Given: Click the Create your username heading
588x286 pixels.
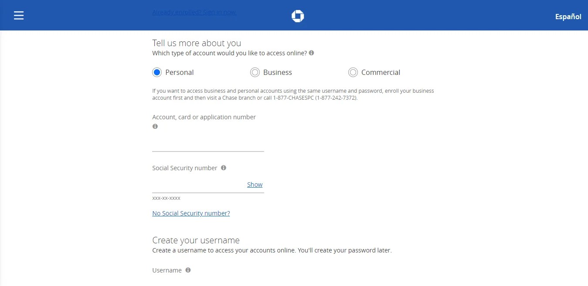Looking at the screenshot, I should tap(196, 240).
